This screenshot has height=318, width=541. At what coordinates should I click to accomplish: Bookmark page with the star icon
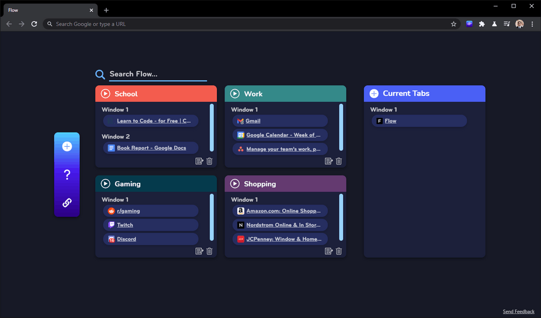tap(453, 24)
